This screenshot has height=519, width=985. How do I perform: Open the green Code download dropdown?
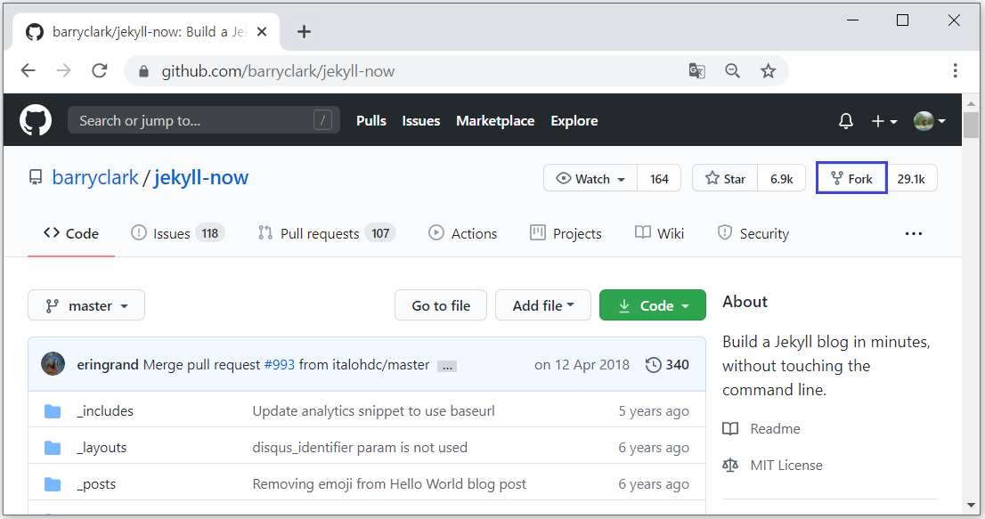click(652, 305)
